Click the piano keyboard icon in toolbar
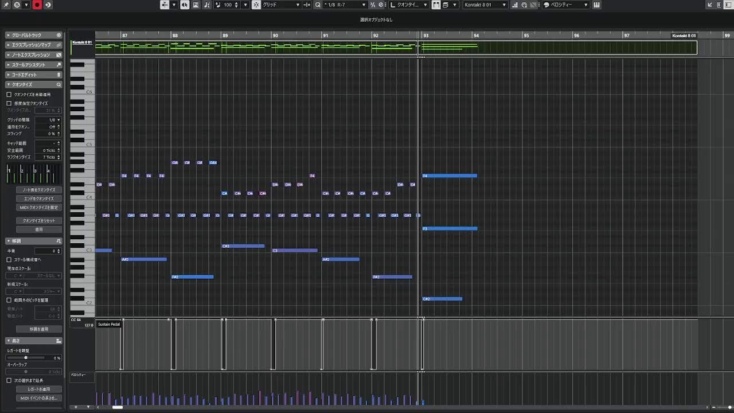The image size is (734, 413). [596, 5]
